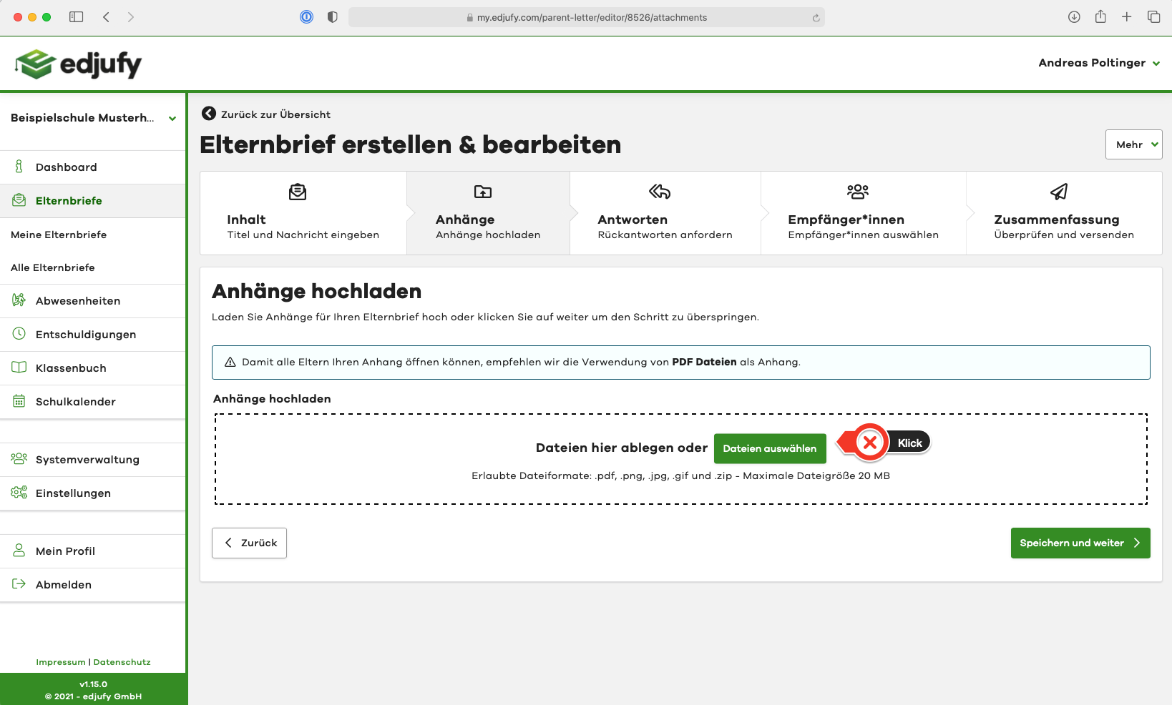Click the Safari address bar
1172x705 pixels.
587,17
